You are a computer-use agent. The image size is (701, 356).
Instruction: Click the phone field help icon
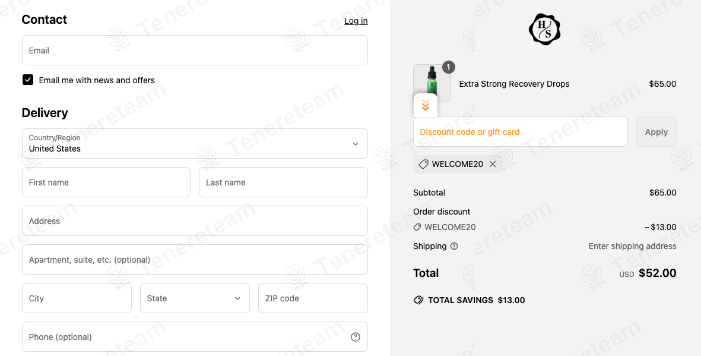point(356,337)
